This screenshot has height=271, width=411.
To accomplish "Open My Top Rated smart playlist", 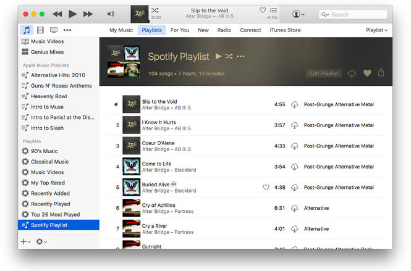I will coord(59,183).
